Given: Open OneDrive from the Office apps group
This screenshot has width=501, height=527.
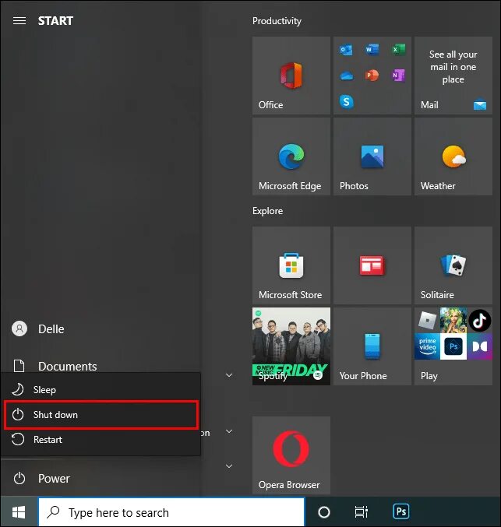Looking at the screenshot, I should 346,76.
